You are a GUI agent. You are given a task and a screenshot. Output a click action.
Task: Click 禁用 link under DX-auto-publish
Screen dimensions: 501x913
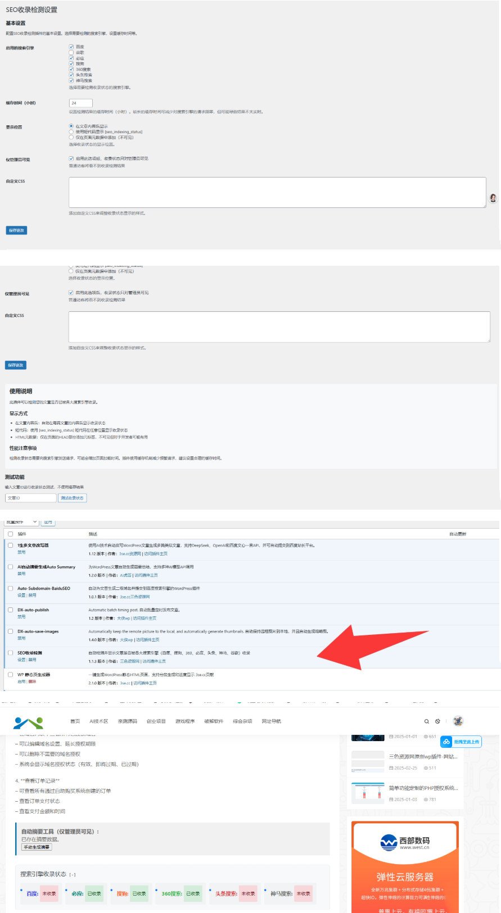(21, 616)
